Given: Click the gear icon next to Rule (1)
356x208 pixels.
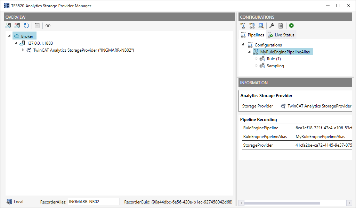Looking at the screenshot, I should pyautogui.click(x=262, y=59).
